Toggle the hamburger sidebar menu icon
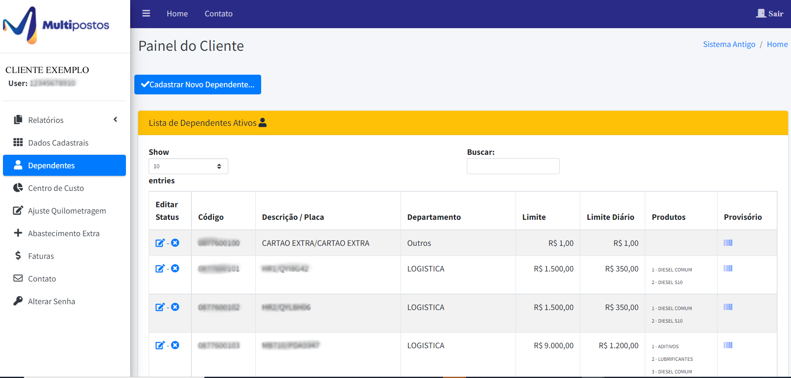The image size is (791, 378). (146, 13)
